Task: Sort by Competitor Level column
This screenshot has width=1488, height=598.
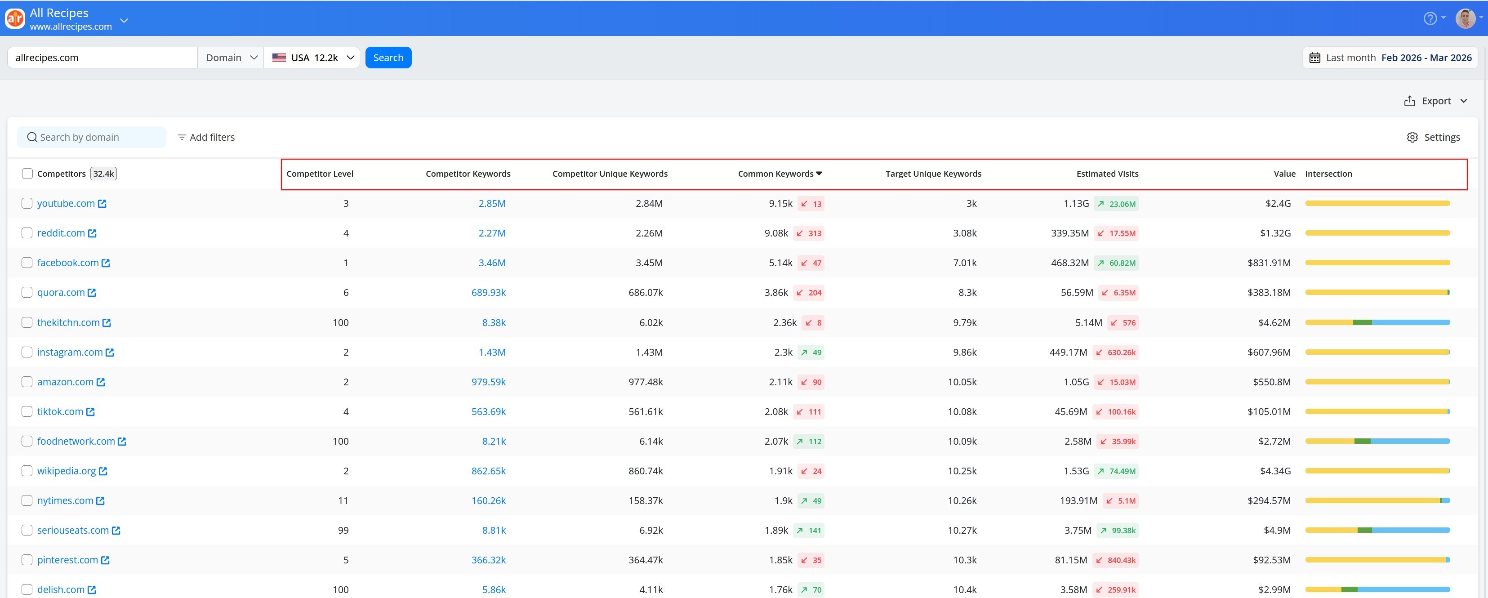Action: (x=320, y=174)
